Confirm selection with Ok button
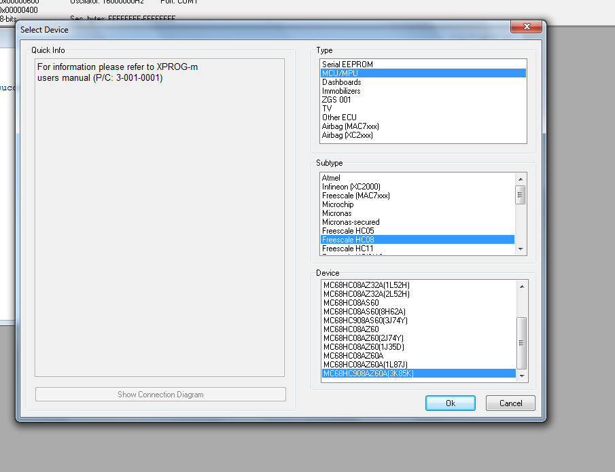 (451, 403)
